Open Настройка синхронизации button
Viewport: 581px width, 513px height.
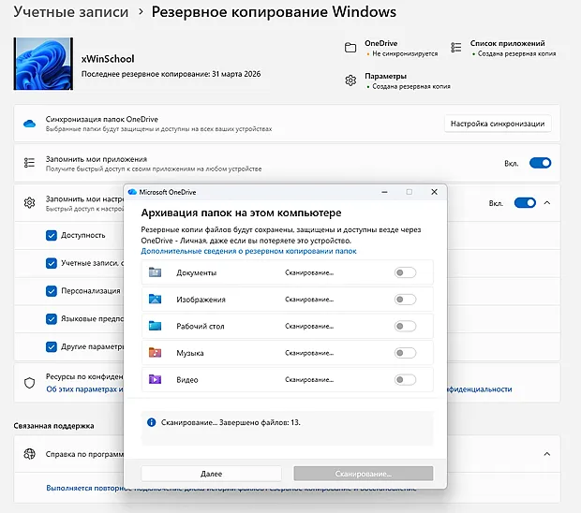click(x=498, y=124)
